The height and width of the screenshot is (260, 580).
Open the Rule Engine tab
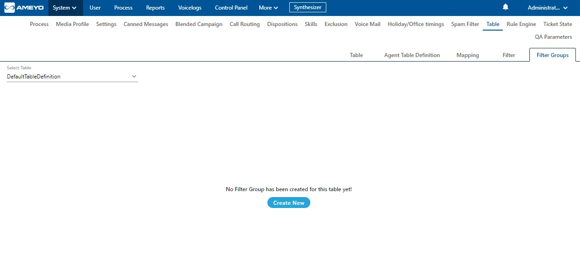[521, 24]
